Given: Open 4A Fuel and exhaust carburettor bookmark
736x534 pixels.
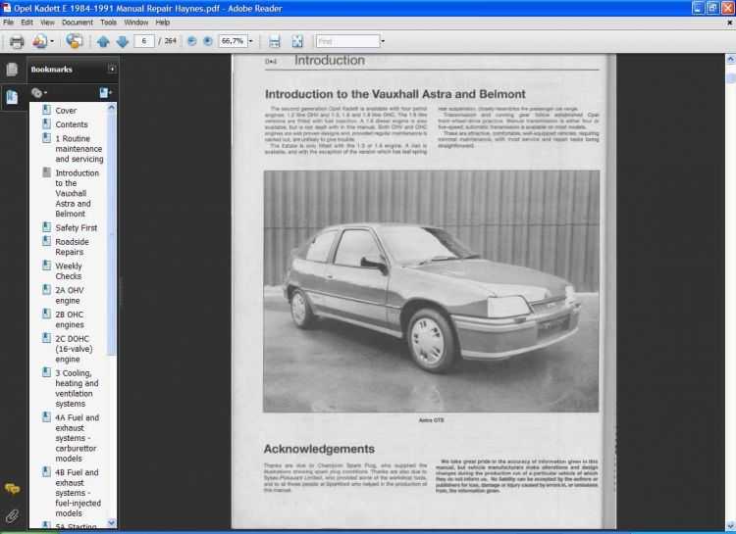Looking at the screenshot, I should click(x=77, y=438).
